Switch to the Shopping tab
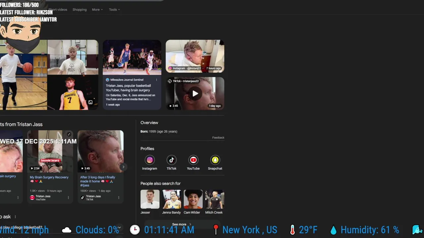Image resolution: width=424 pixels, height=238 pixels. (79, 10)
